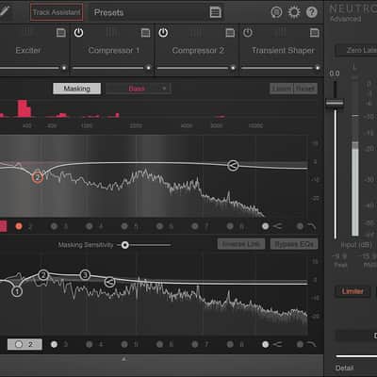The width and height of the screenshot is (377, 377).
Task: Click the Inverse Link button
Action: [241, 244]
